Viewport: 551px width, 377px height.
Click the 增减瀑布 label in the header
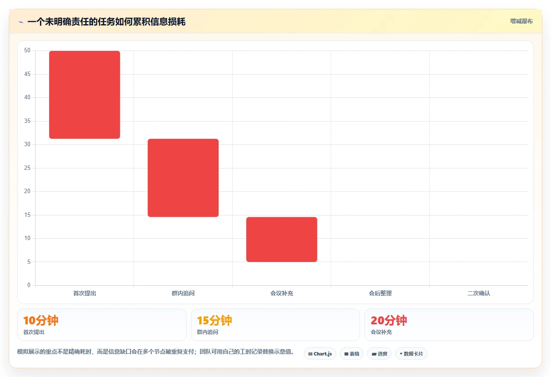pyautogui.click(x=521, y=21)
